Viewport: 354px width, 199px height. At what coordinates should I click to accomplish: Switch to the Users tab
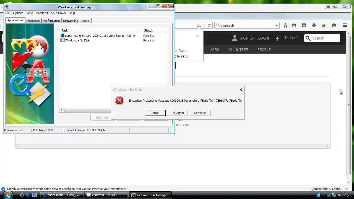coord(85,21)
